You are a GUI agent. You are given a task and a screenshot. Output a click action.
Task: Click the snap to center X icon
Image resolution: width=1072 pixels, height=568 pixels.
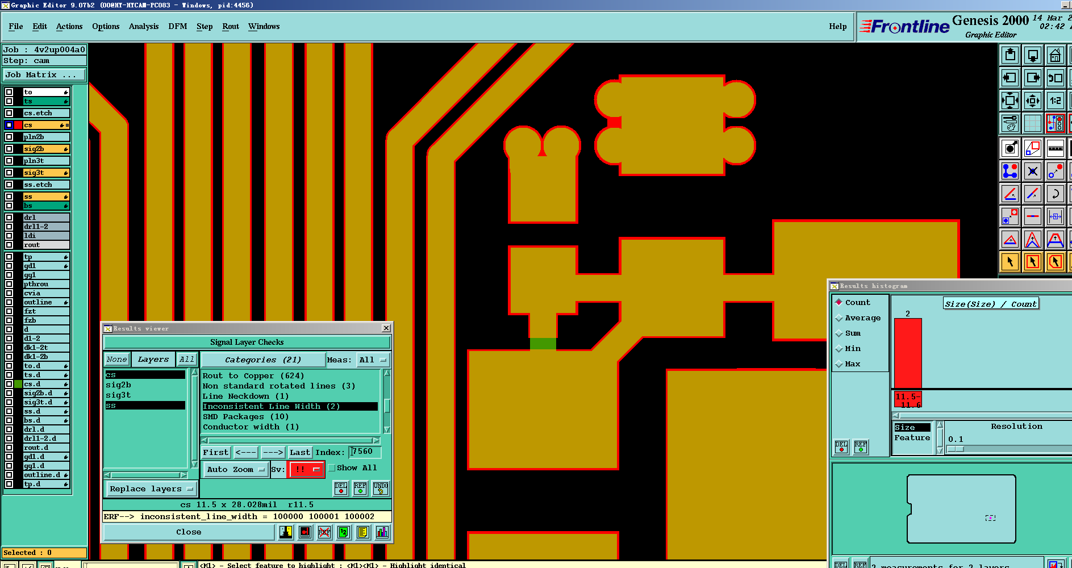(1033, 171)
